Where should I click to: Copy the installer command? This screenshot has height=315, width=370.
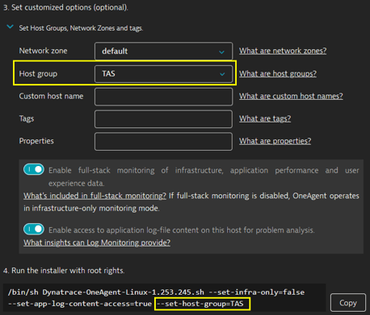[x=348, y=303]
